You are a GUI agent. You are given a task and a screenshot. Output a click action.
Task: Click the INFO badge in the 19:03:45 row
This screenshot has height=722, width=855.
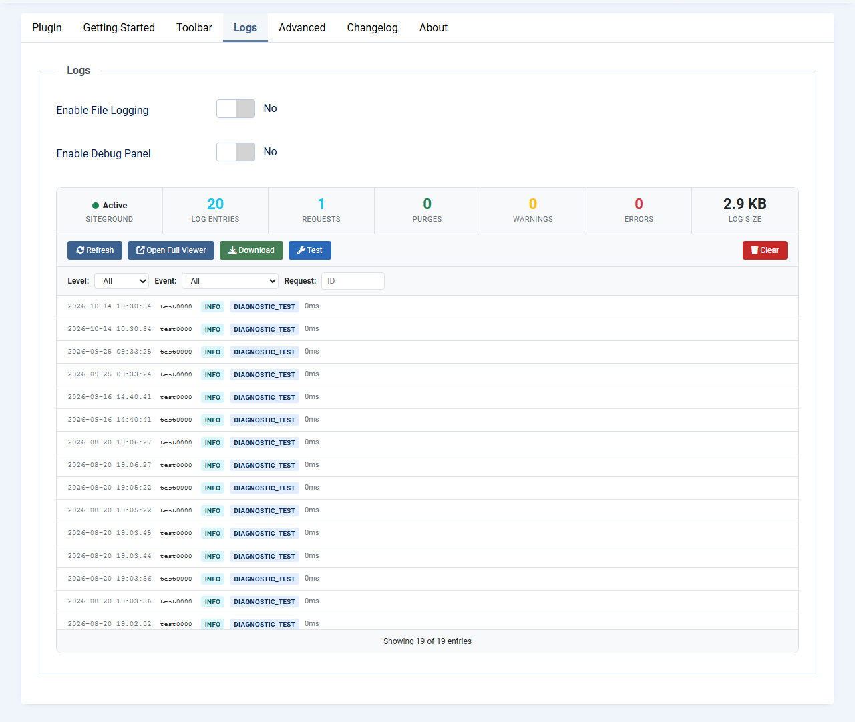tap(212, 533)
